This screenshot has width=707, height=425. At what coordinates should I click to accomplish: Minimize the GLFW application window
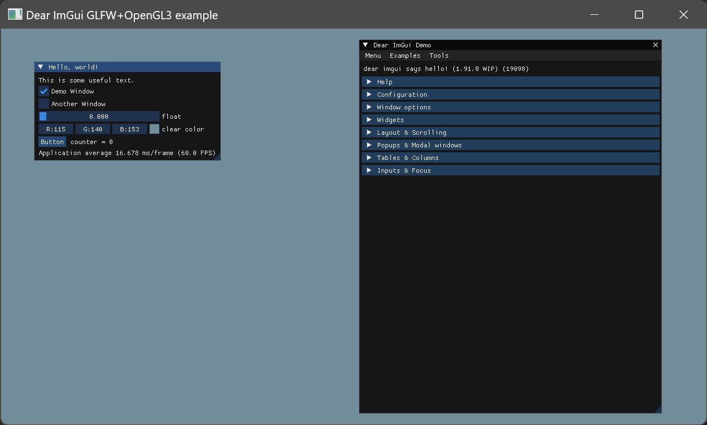click(594, 15)
